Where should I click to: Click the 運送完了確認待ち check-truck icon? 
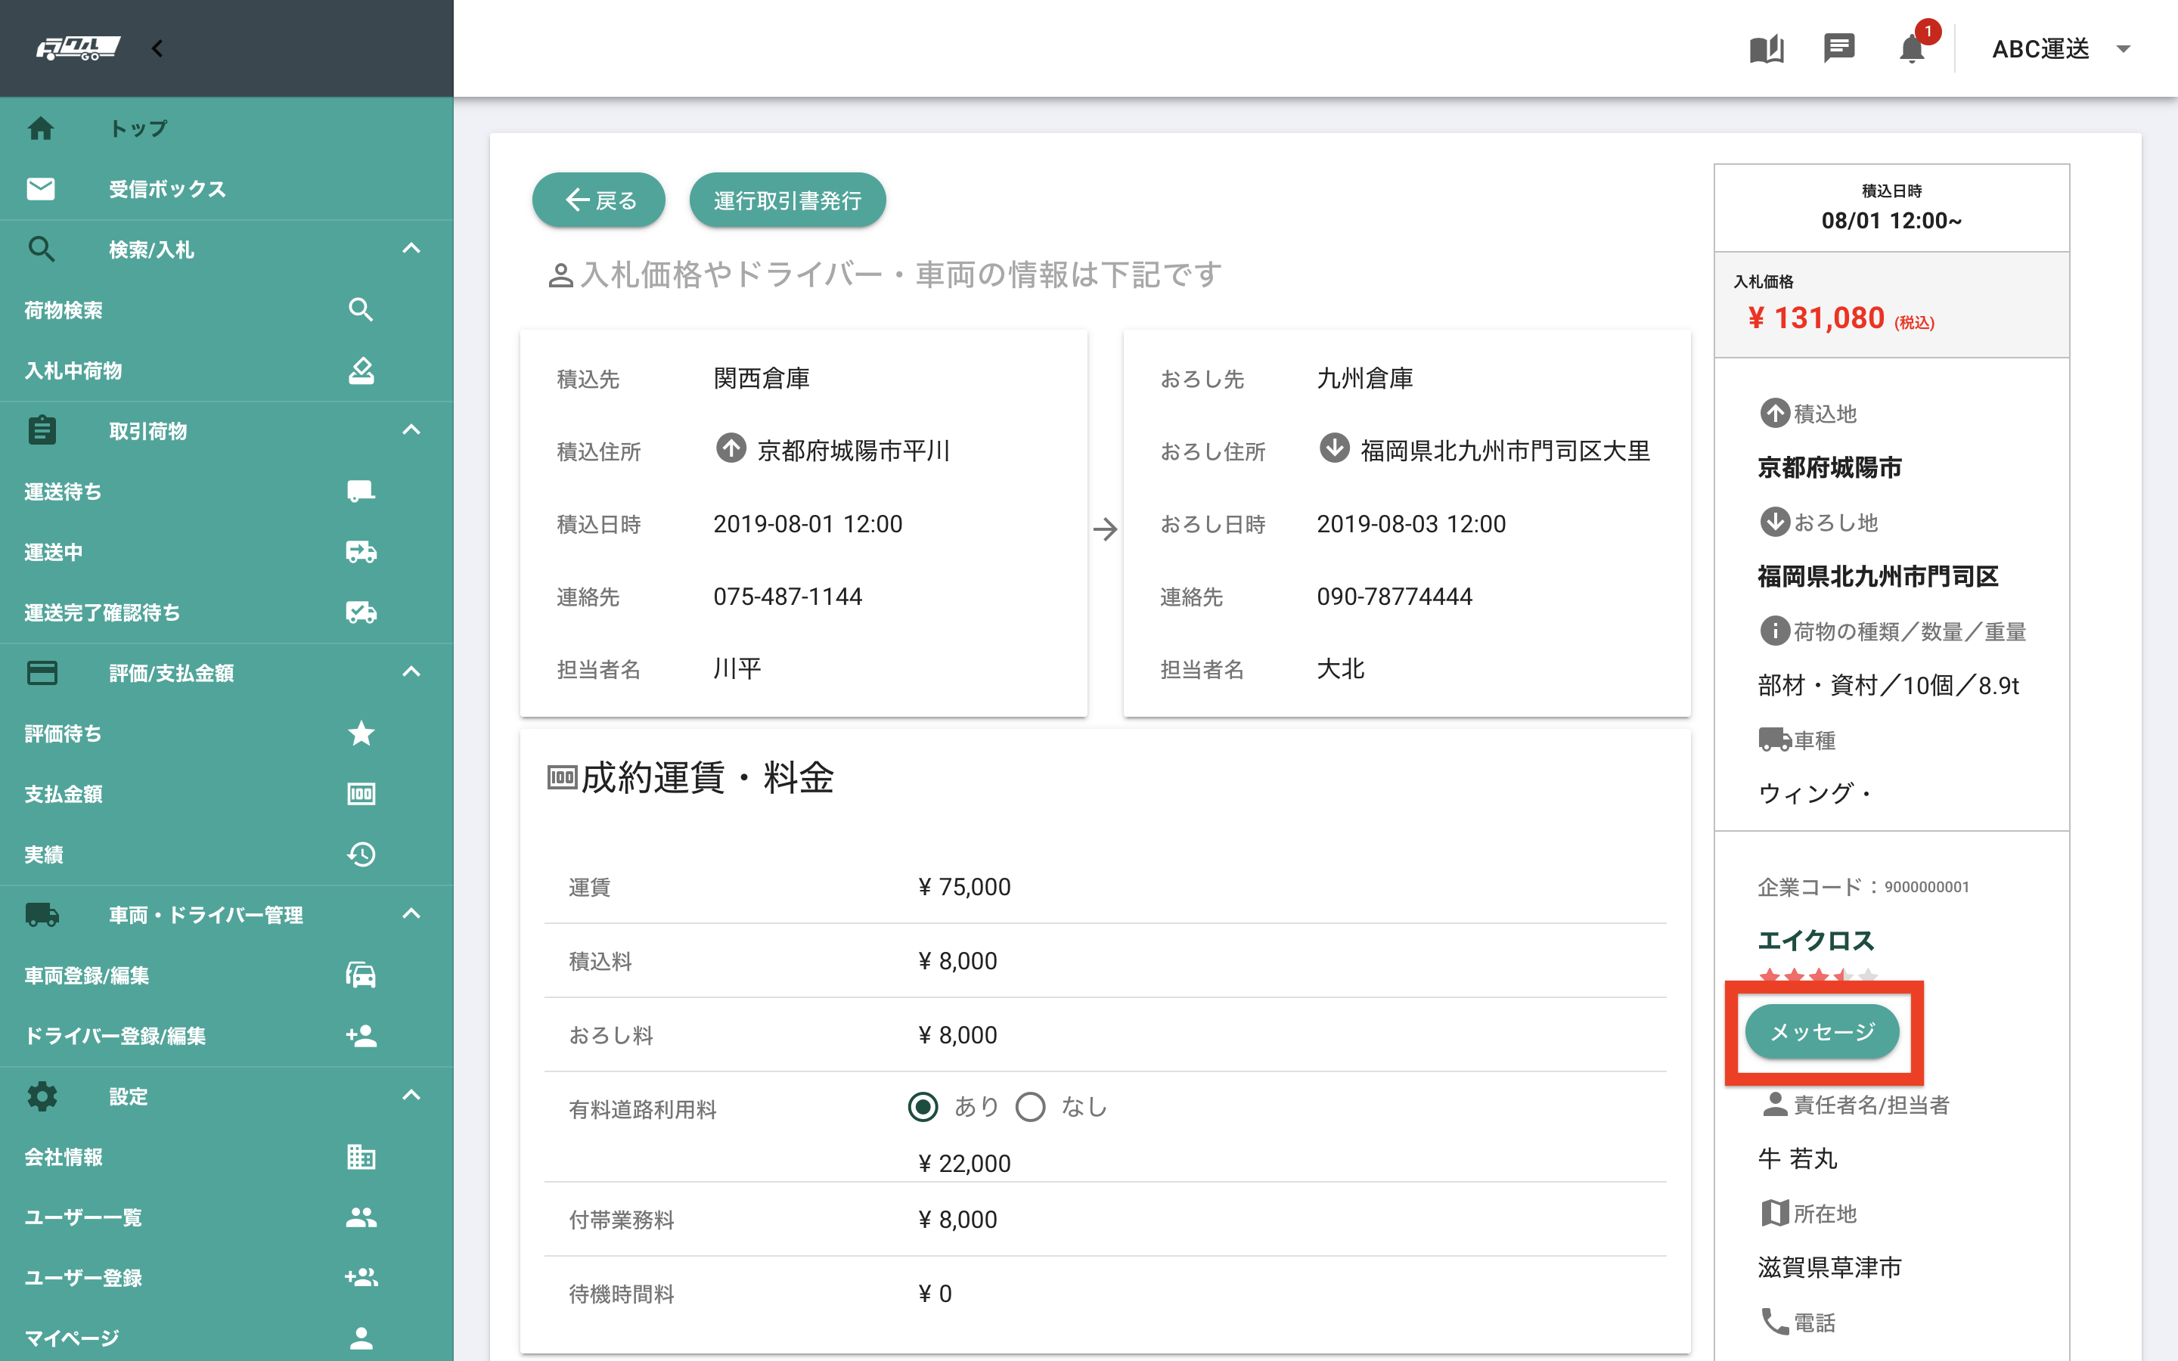click(x=361, y=612)
